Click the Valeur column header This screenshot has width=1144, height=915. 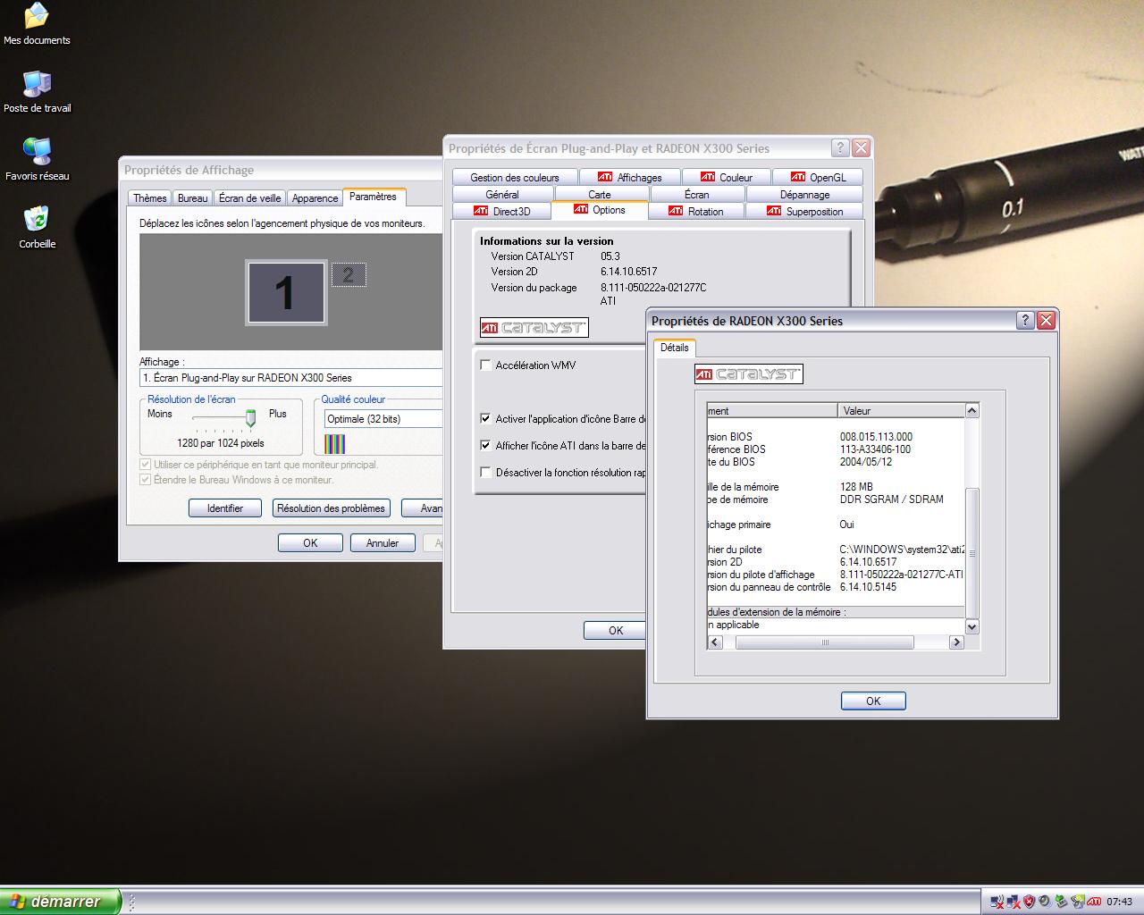coord(901,411)
